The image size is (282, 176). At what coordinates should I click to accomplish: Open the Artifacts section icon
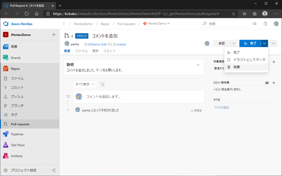click(x=6, y=156)
